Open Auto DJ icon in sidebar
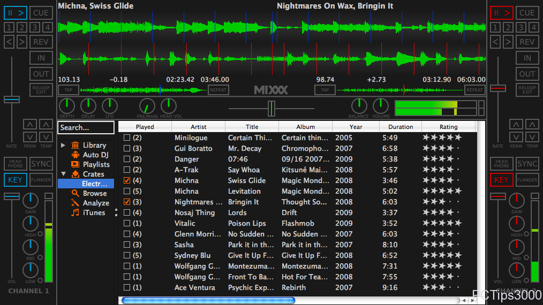543x305 pixels. 75,155
